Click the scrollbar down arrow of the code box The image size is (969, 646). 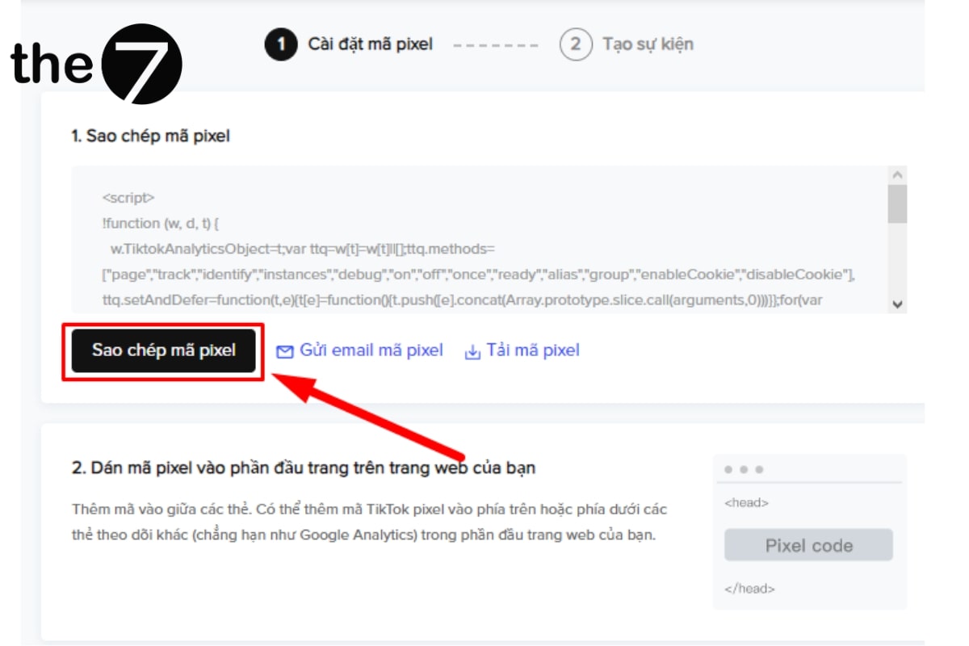click(x=896, y=304)
